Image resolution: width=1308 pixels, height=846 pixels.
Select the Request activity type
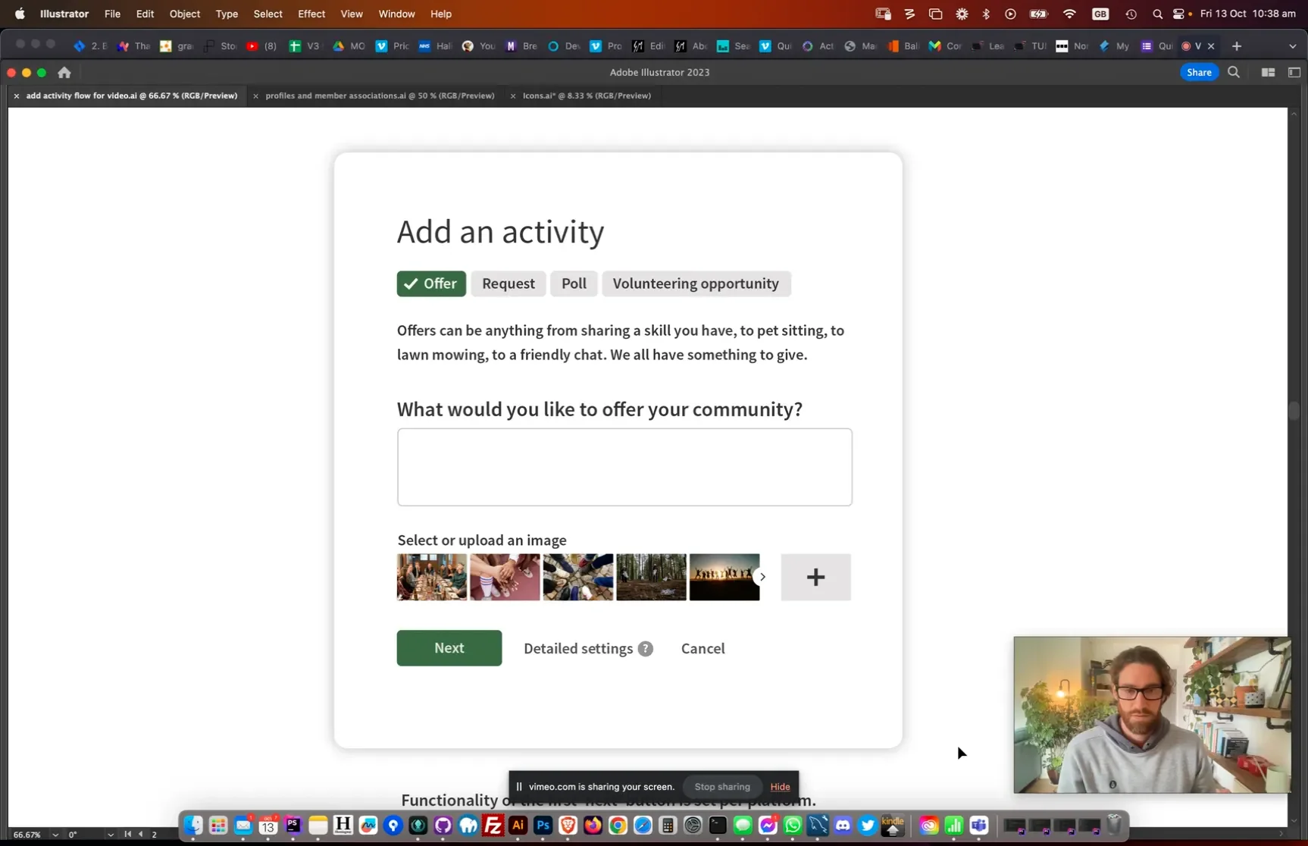point(508,284)
